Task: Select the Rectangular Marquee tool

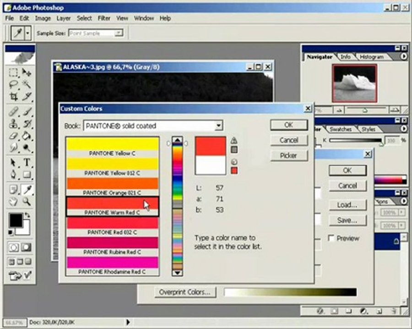Action: [13, 72]
